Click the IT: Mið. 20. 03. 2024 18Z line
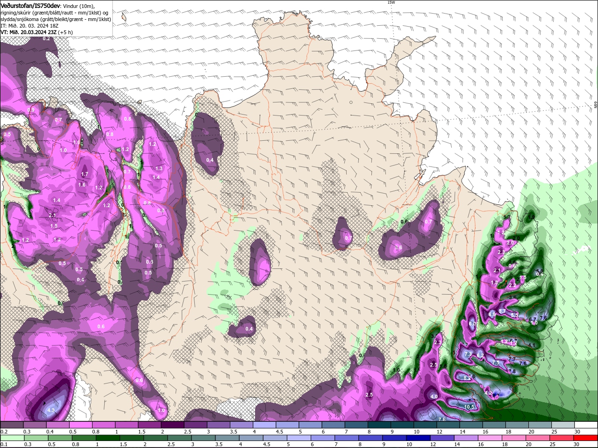 tap(29, 25)
